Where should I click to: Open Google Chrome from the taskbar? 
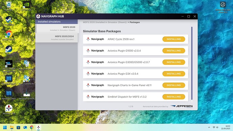(32, 127)
